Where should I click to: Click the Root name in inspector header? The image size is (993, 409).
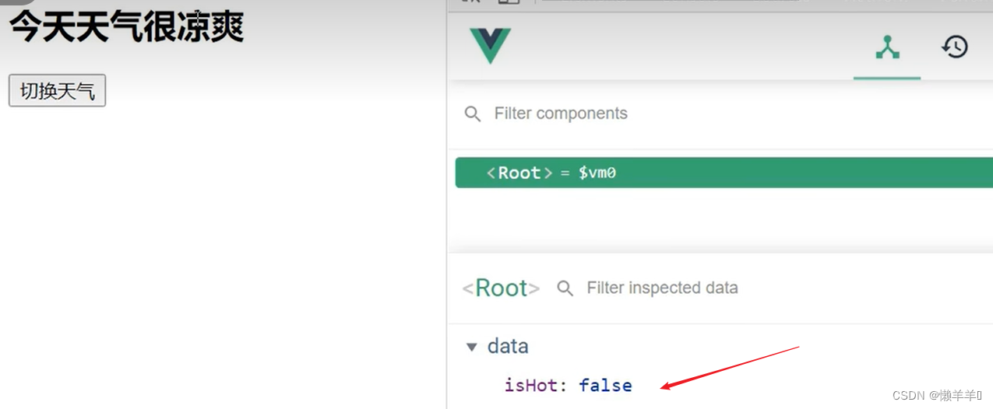(501, 288)
